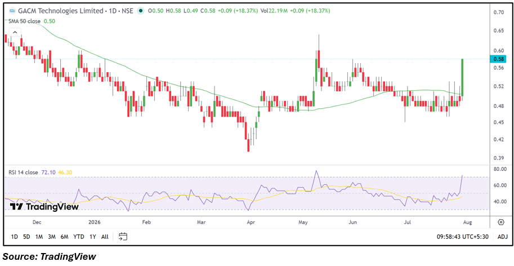Click the Aug date axis label
The height and width of the screenshot is (266, 514).
(x=467, y=223)
